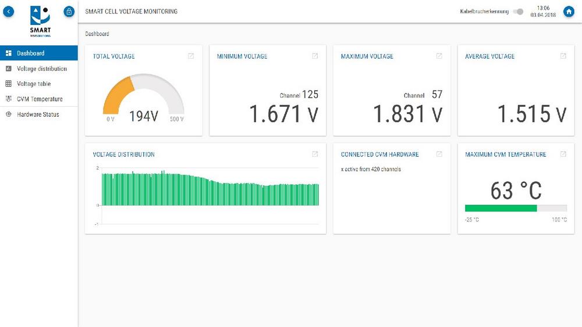Open CVM Temperature sidebar entry
Image resolution: width=582 pixels, height=327 pixels.
tap(40, 99)
